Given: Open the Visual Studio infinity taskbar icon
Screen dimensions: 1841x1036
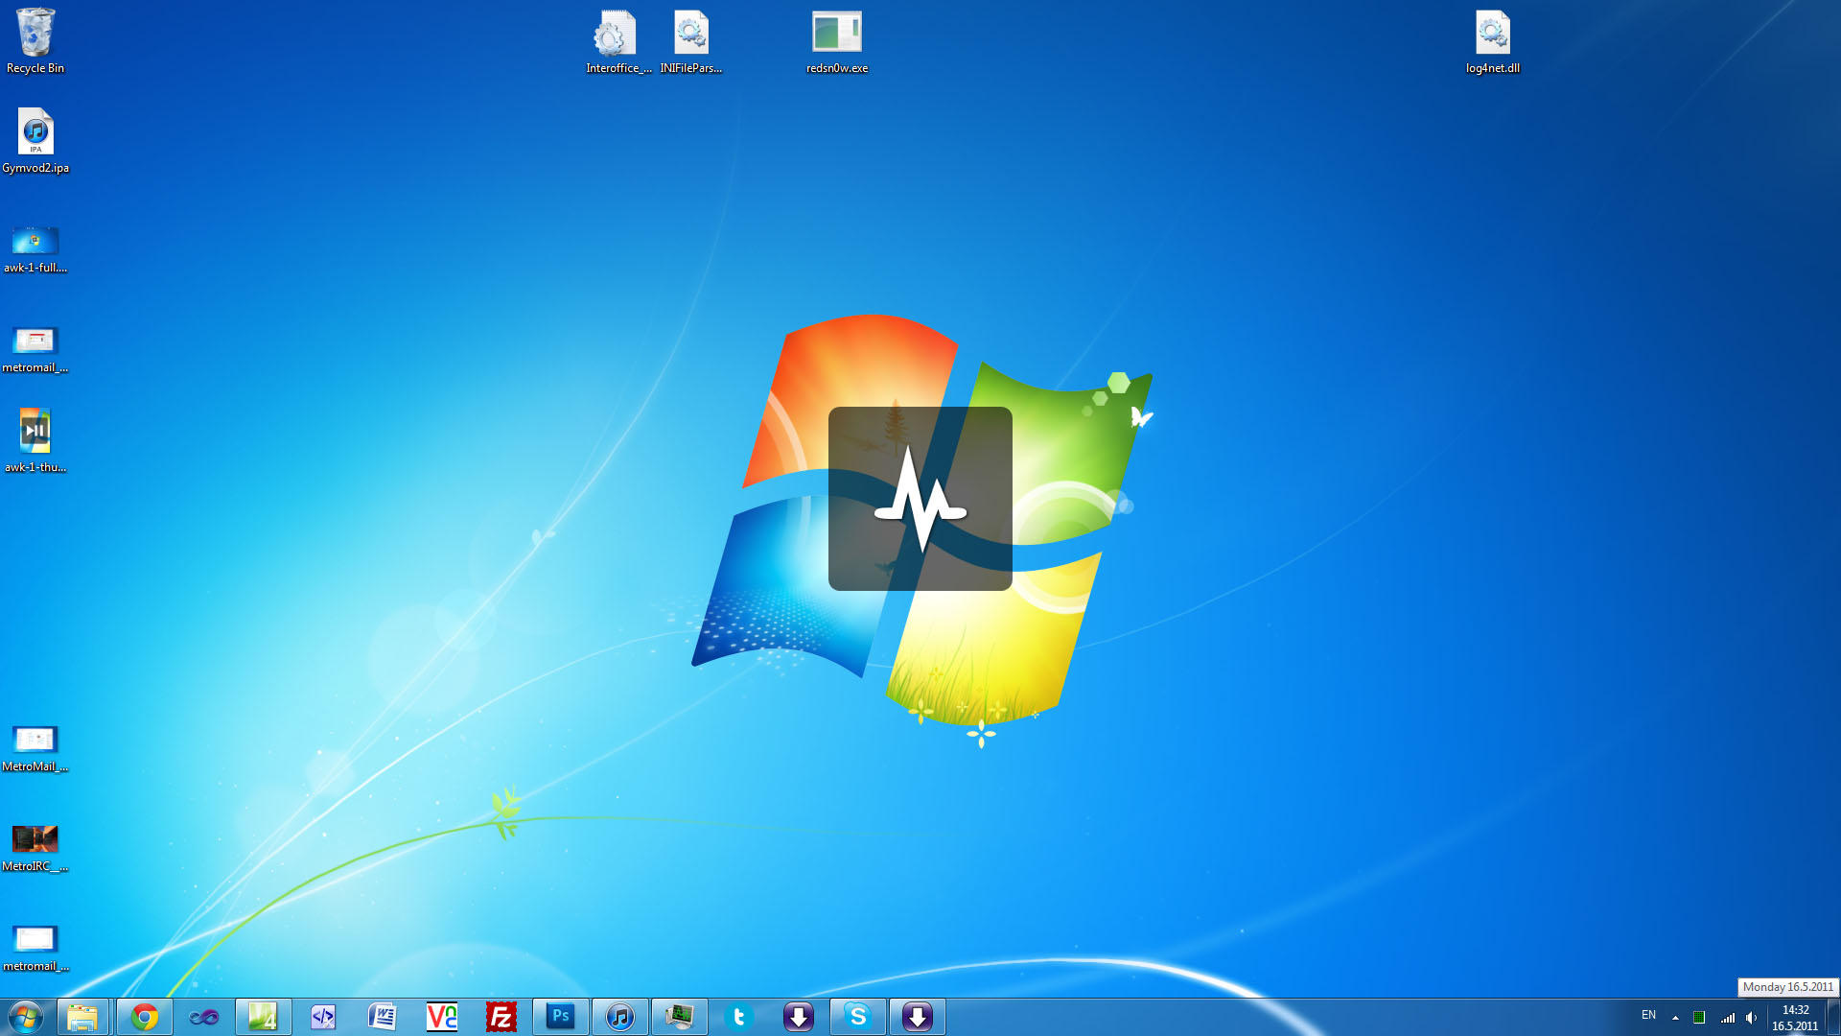Looking at the screenshot, I should (x=204, y=1017).
